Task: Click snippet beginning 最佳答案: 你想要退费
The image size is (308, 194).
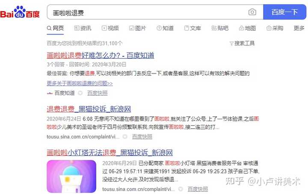Action: pyautogui.click(x=148, y=73)
